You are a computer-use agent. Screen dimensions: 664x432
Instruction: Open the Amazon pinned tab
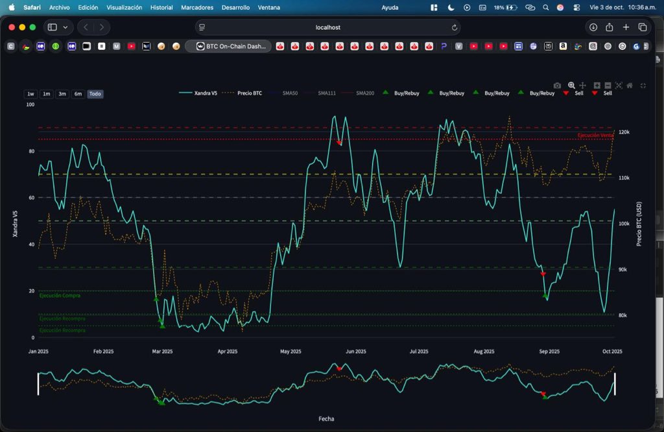563,46
